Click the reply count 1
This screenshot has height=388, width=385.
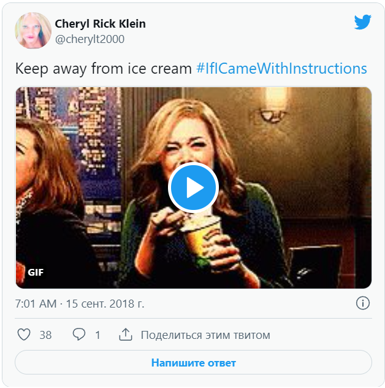click(x=97, y=335)
